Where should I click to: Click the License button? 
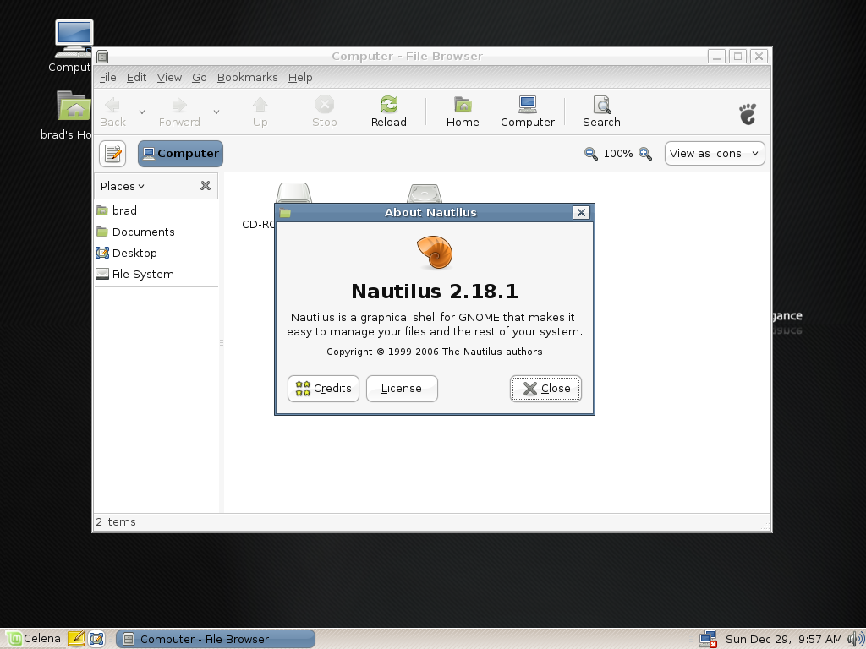click(402, 389)
